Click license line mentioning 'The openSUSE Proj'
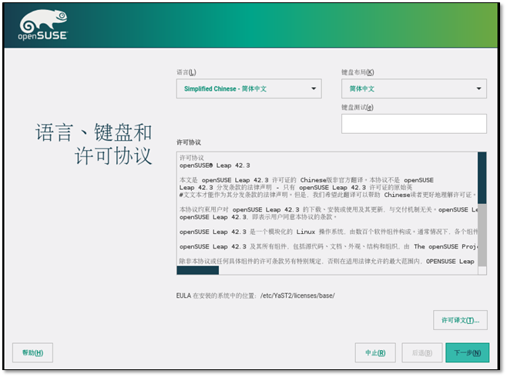Screen dimensions: 507x377 [x=328, y=247]
